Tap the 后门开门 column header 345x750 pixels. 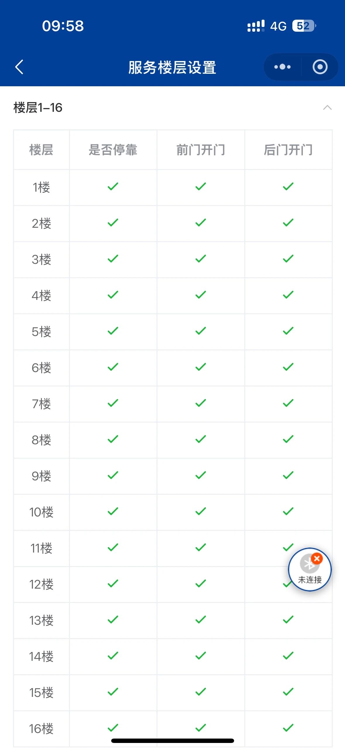point(288,150)
